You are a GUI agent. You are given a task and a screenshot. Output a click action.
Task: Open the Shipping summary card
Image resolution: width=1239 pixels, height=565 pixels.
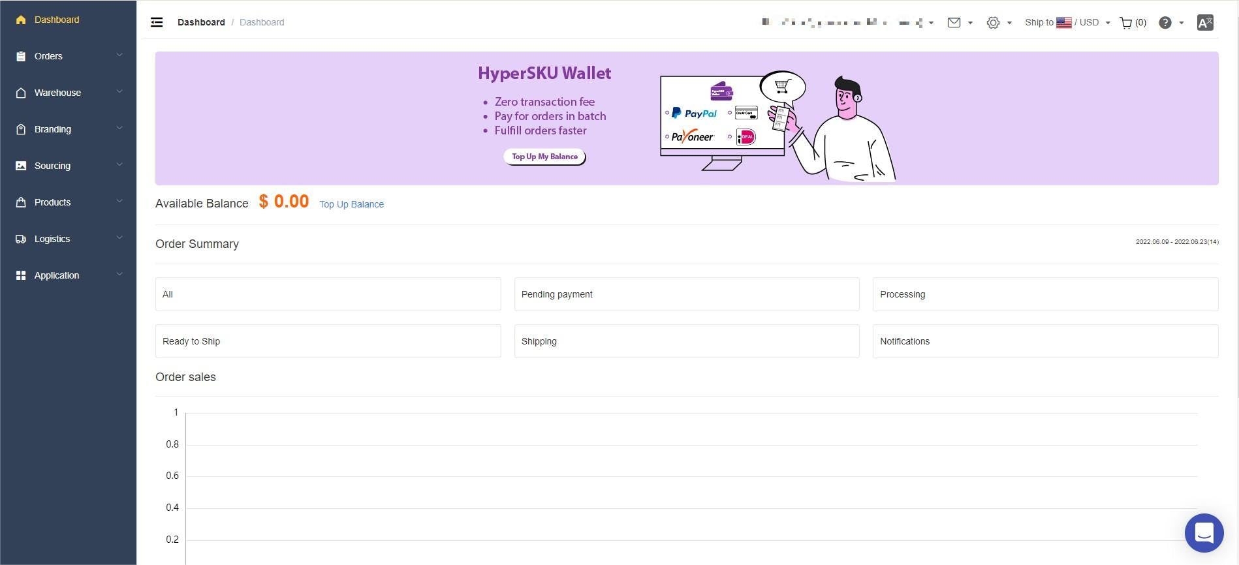coord(687,341)
